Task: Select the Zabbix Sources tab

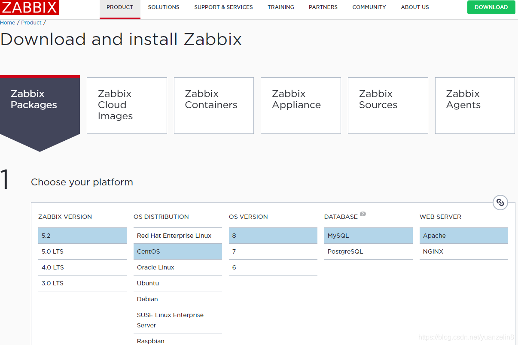Action: 388,106
